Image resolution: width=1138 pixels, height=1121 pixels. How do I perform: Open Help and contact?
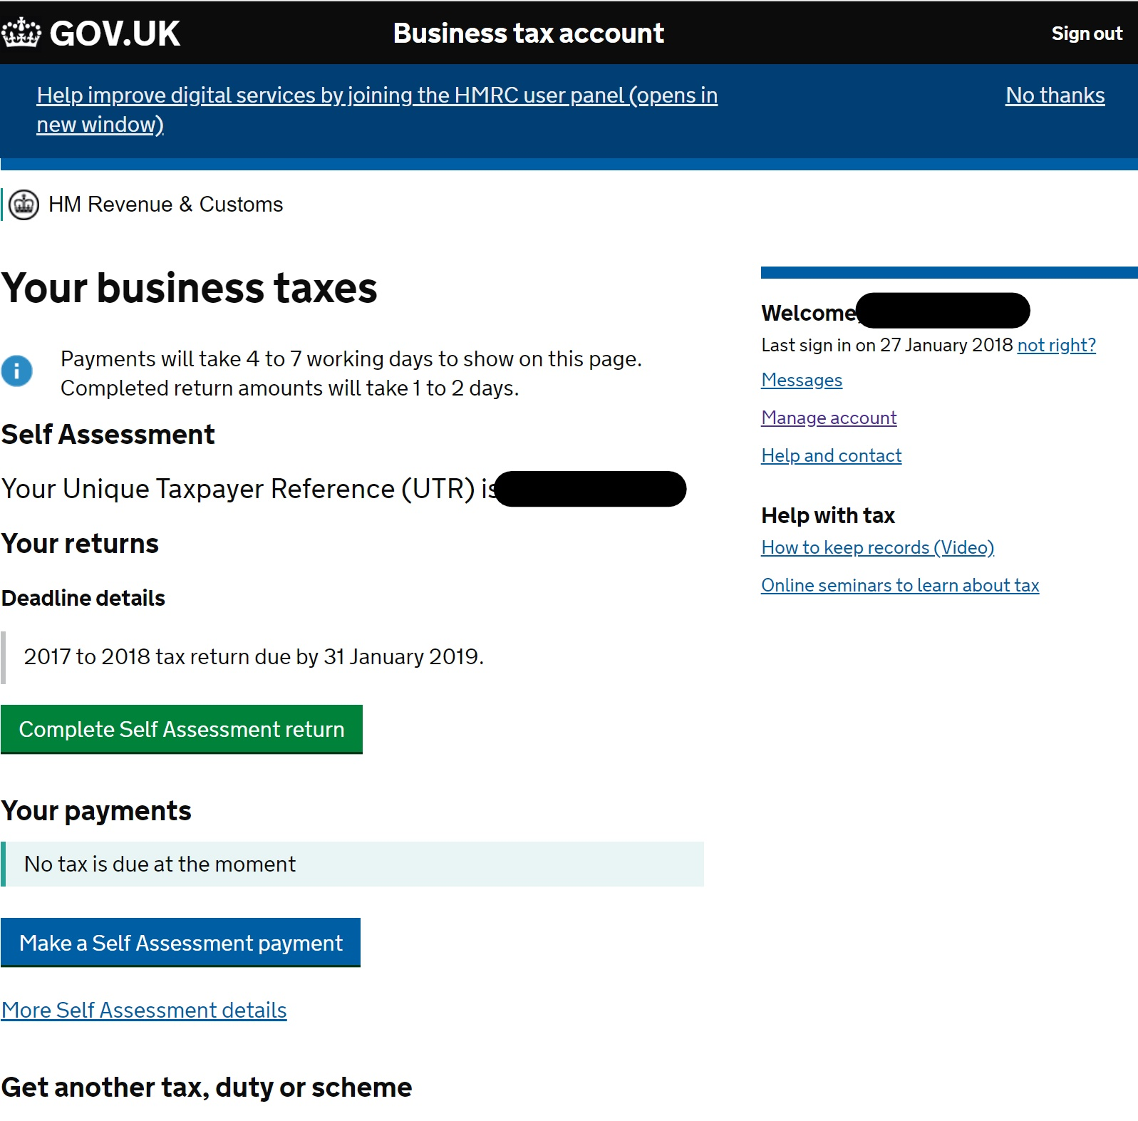[x=831, y=455]
